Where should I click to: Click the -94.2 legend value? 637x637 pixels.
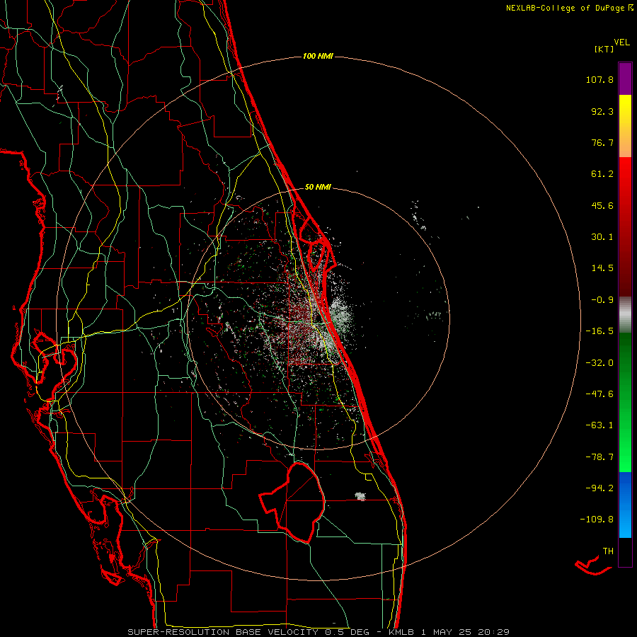(599, 488)
